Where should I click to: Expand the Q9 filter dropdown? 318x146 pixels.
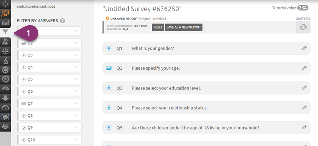(x=76, y=128)
